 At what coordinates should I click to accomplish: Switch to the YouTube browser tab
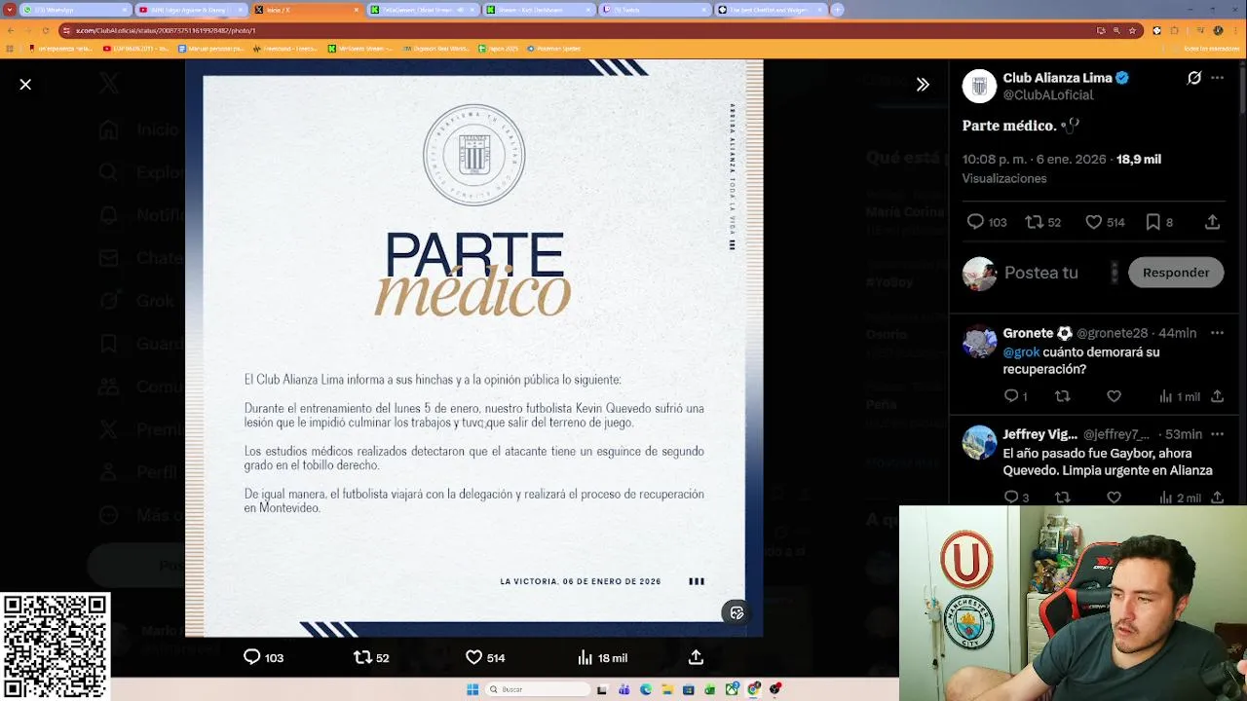tap(190, 10)
